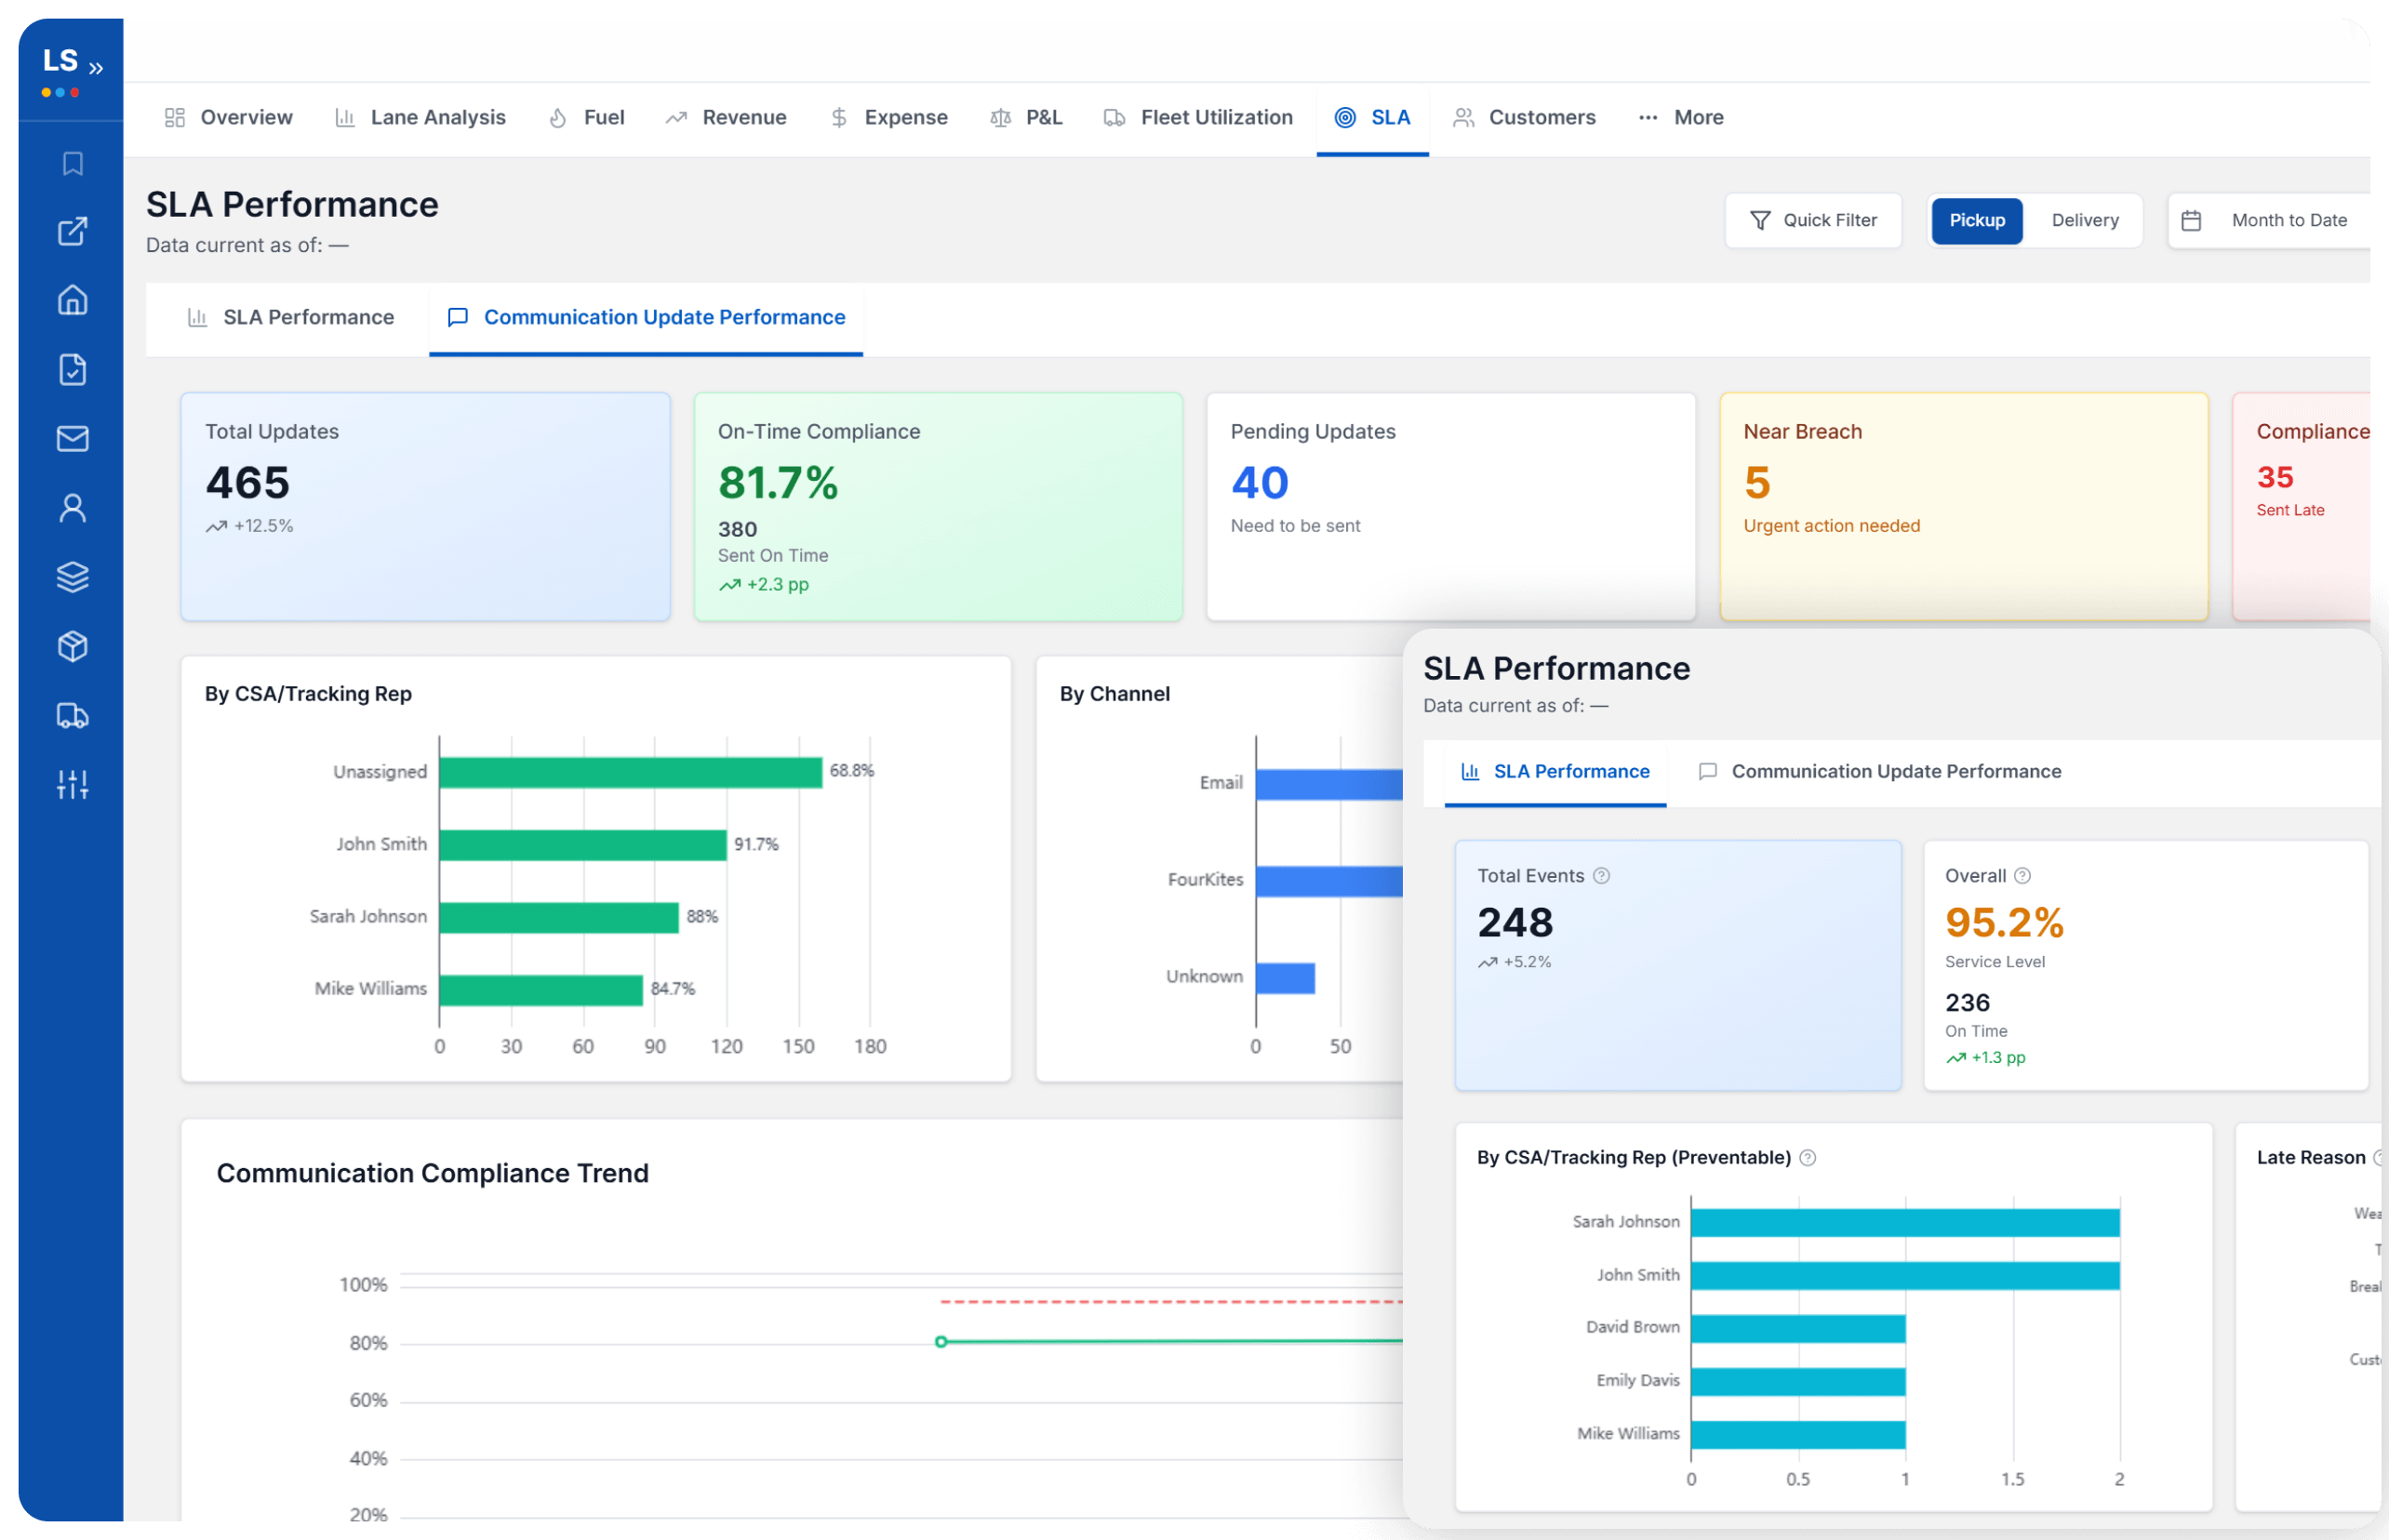Click the Total Updates card

[x=425, y=506]
